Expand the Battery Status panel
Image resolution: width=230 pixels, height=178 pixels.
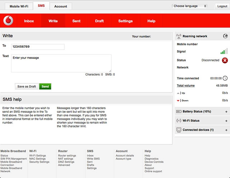click(226, 112)
